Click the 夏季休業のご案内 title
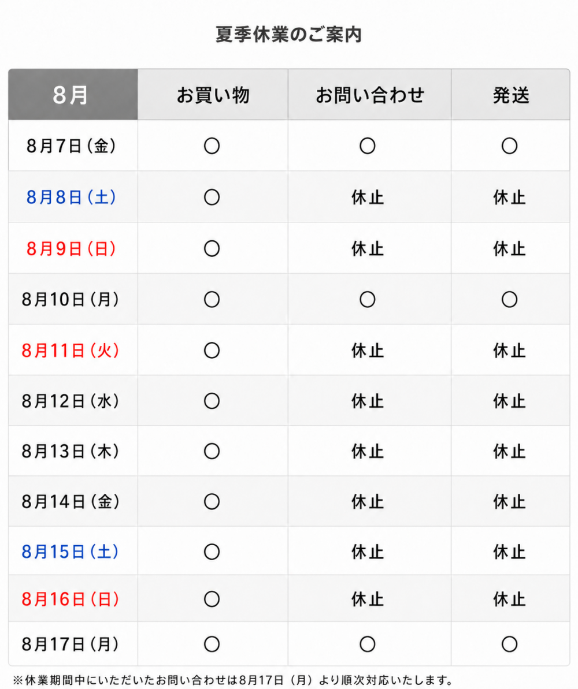Screen dimensions: 578x689 tap(288, 34)
